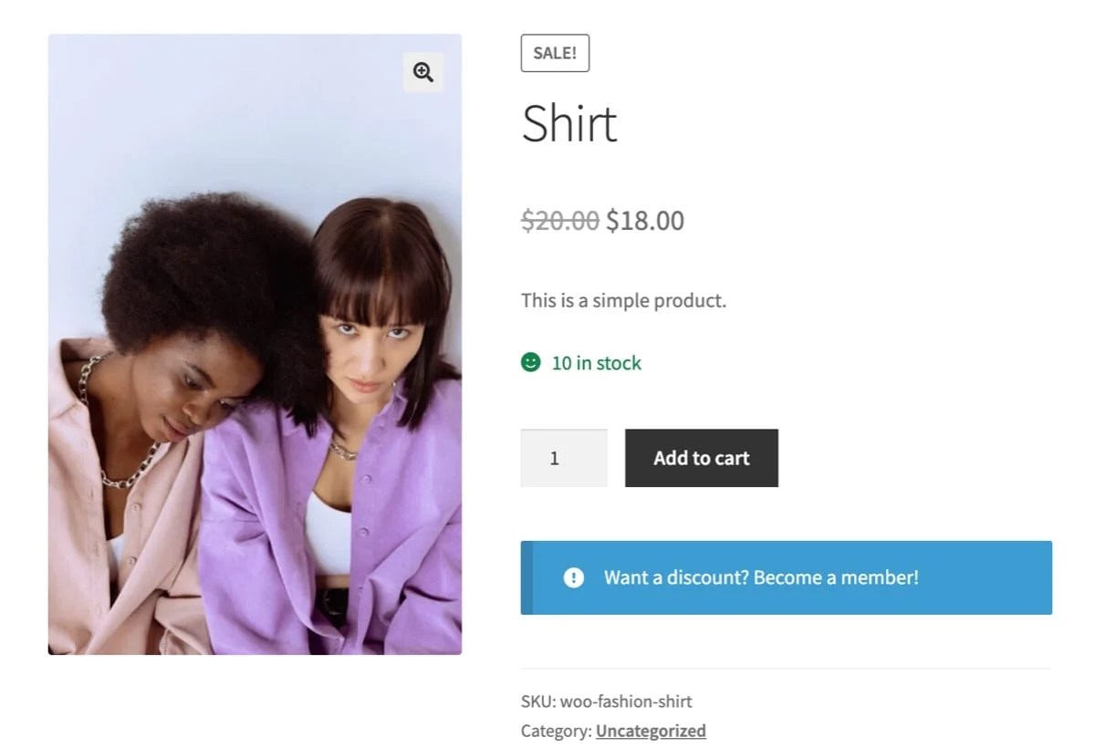Viewport: 1095px width, 748px height.
Task: Open the Uncategorized category link
Action: (x=651, y=731)
